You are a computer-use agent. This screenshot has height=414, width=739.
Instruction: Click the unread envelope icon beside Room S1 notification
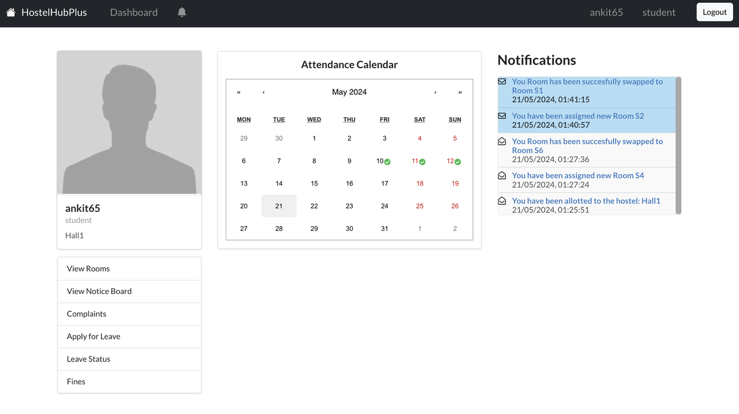502,81
